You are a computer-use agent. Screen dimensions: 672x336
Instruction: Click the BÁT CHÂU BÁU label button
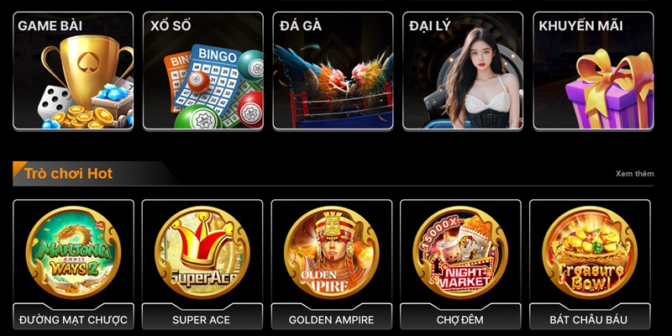click(x=590, y=319)
